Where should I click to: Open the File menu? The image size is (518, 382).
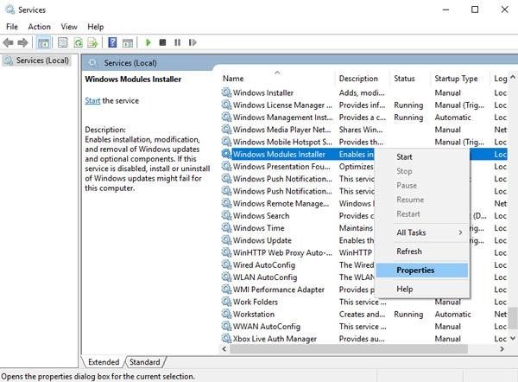12,27
